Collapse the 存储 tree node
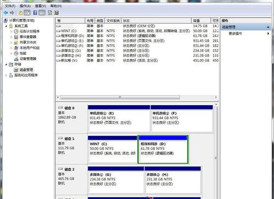 click(6, 64)
